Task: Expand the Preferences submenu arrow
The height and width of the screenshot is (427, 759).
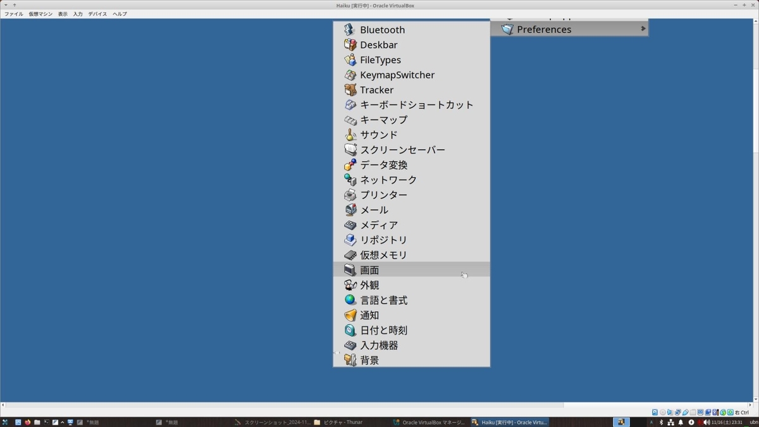Action: tap(643, 29)
